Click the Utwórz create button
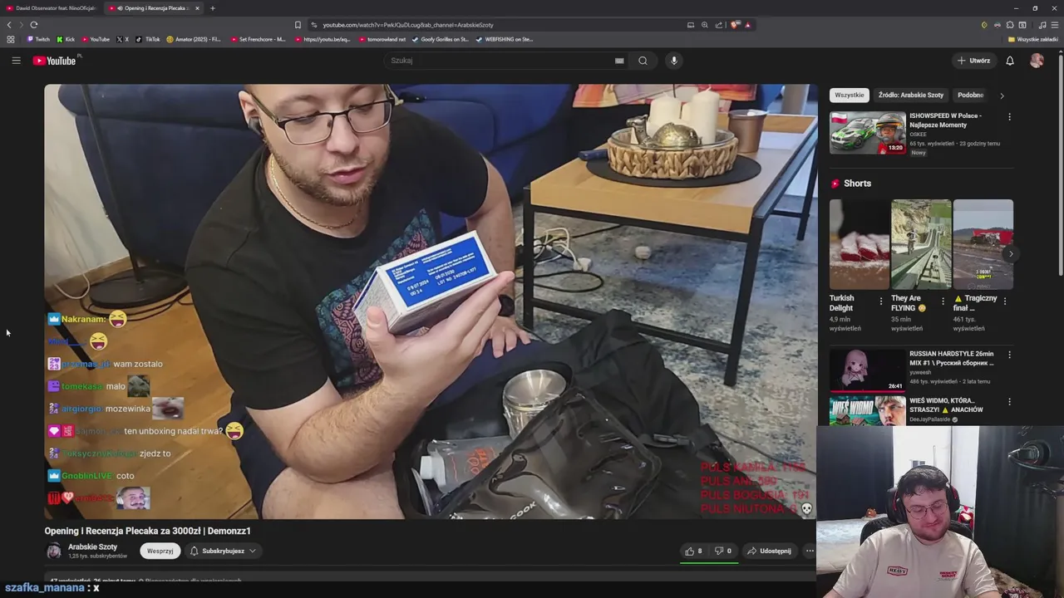This screenshot has width=1064, height=598. coord(973,61)
